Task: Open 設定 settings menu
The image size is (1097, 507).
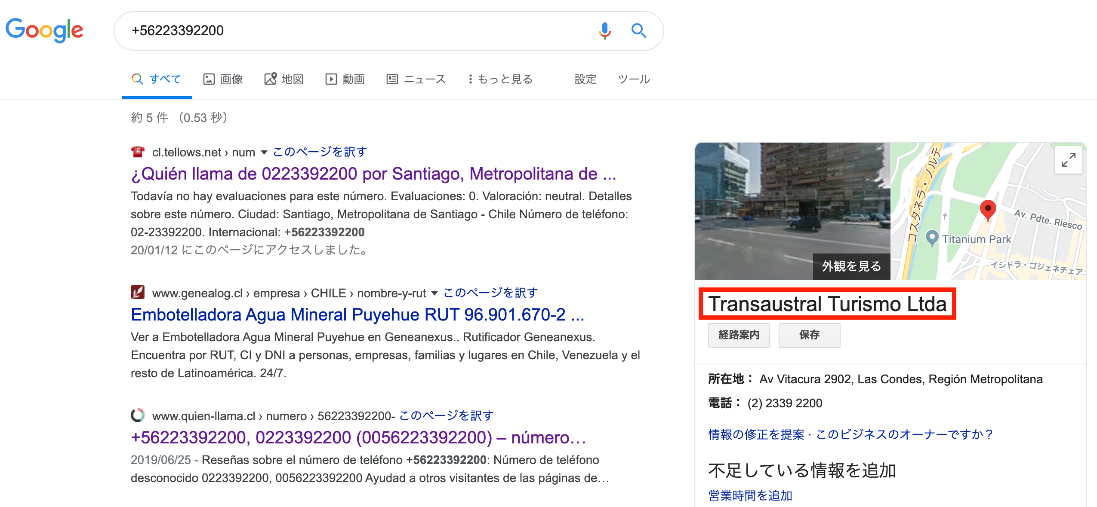Action: click(585, 79)
